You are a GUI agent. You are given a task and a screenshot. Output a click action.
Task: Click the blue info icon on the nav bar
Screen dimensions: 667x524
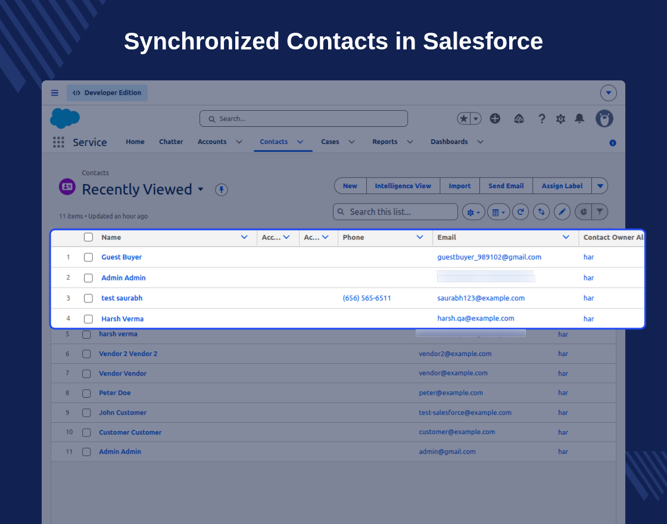pos(613,143)
